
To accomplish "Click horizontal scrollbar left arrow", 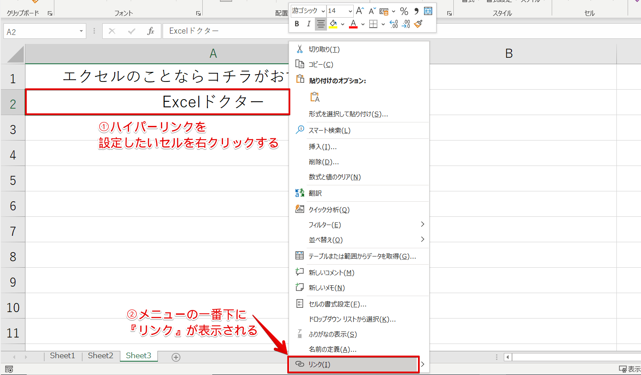I will [x=508, y=357].
